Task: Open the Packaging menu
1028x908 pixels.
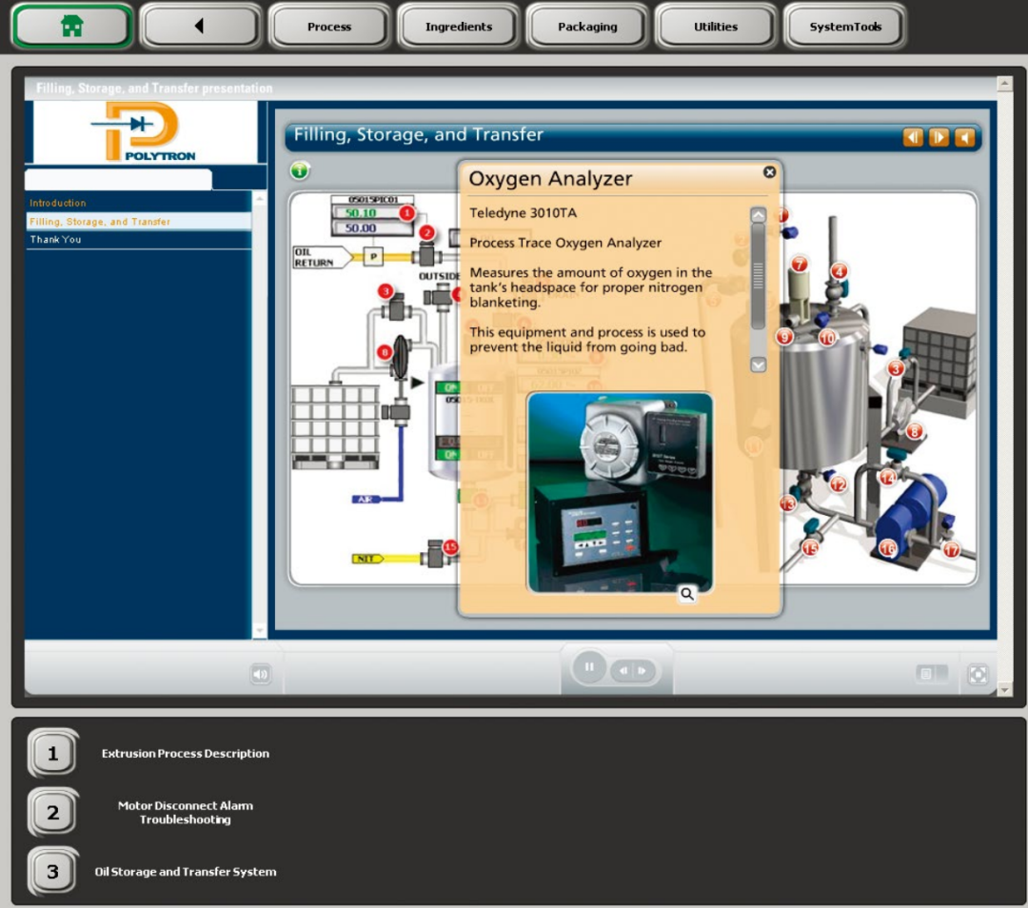Action: [x=587, y=27]
